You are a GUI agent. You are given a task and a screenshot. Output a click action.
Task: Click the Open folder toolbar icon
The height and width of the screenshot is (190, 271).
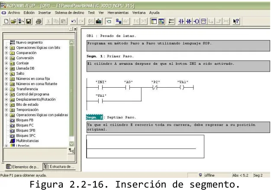pos(13,22)
